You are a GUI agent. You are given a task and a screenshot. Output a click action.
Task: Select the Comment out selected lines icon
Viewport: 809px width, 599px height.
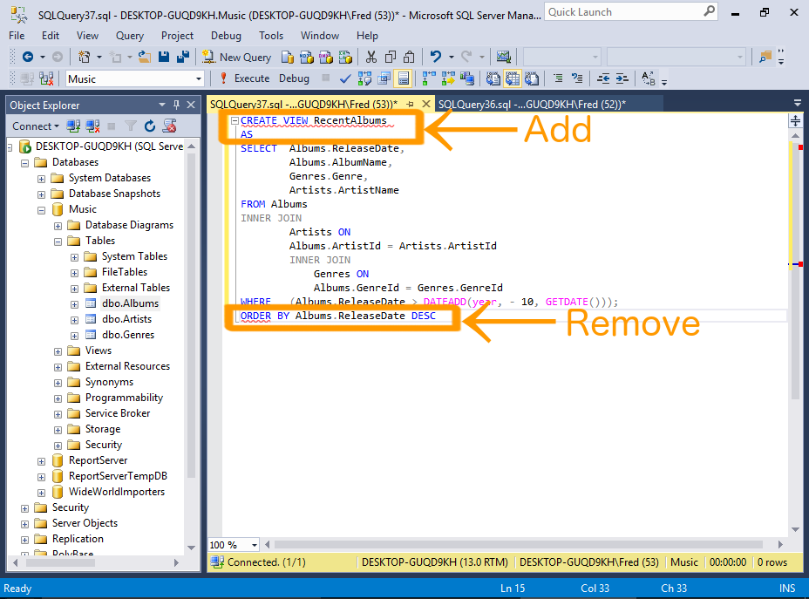click(558, 78)
